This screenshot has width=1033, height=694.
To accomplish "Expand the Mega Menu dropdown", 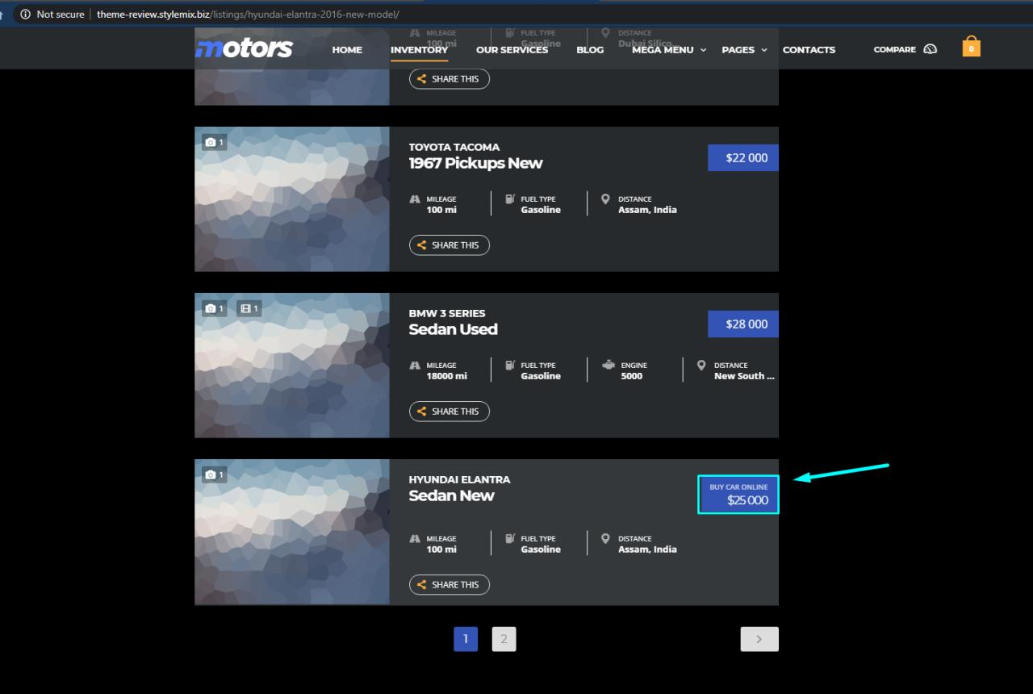I will point(668,49).
